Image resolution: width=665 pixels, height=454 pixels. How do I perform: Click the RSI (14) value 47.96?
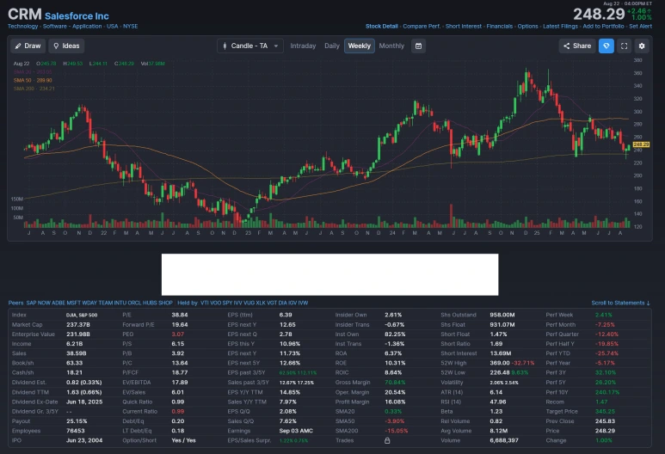(498, 402)
